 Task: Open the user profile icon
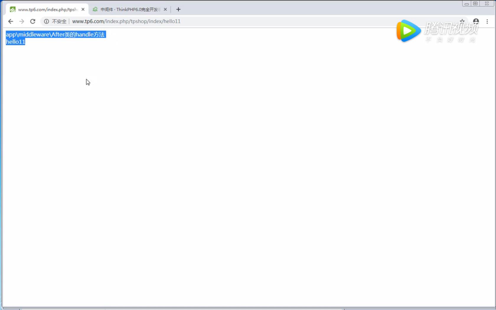[476, 21]
